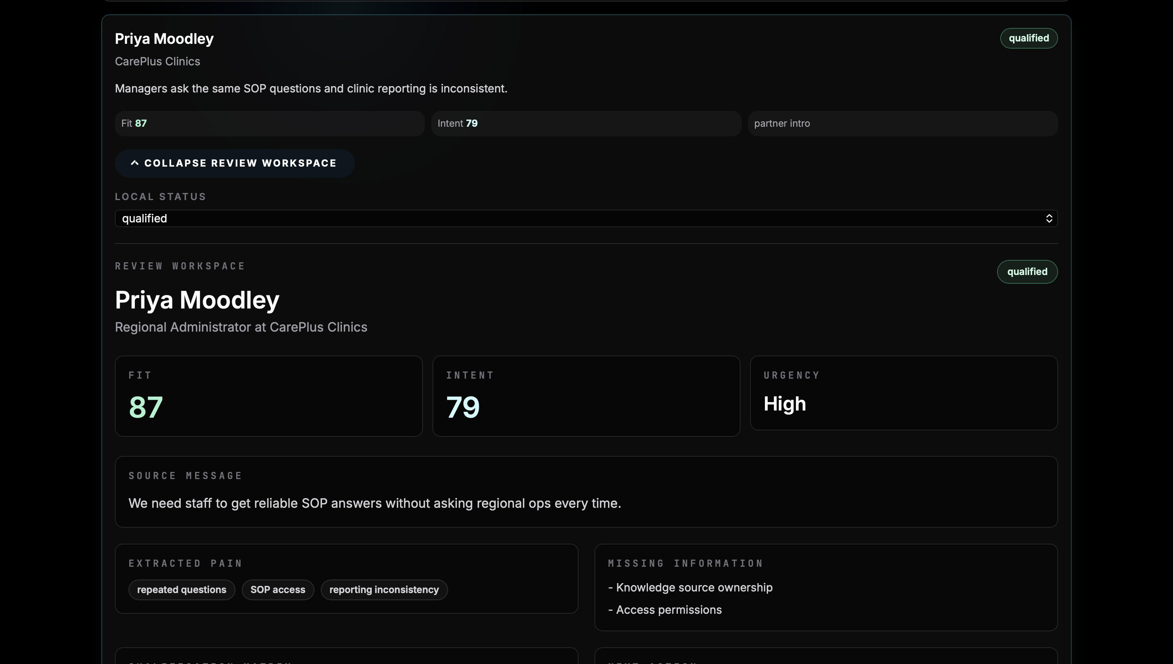This screenshot has width=1173, height=664.
Task: Click Access permissions missing item
Action: click(665, 610)
